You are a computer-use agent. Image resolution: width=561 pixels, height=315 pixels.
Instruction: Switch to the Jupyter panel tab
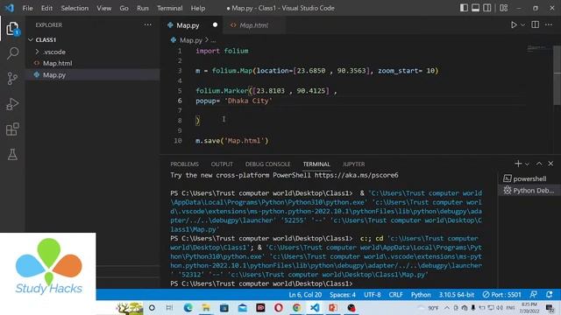pyautogui.click(x=353, y=164)
